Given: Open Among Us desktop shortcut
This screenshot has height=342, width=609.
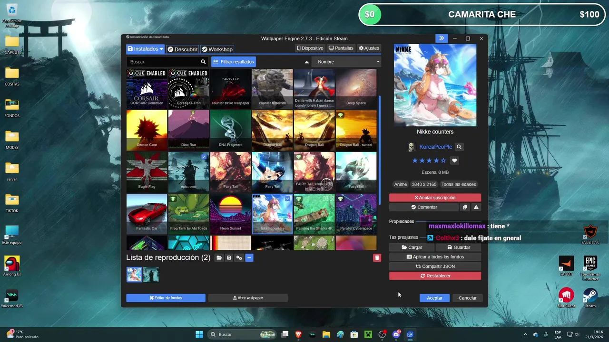Looking at the screenshot, I should point(12,266).
